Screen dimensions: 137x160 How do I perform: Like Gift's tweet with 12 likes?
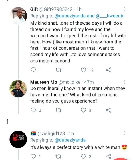pos(83,70)
